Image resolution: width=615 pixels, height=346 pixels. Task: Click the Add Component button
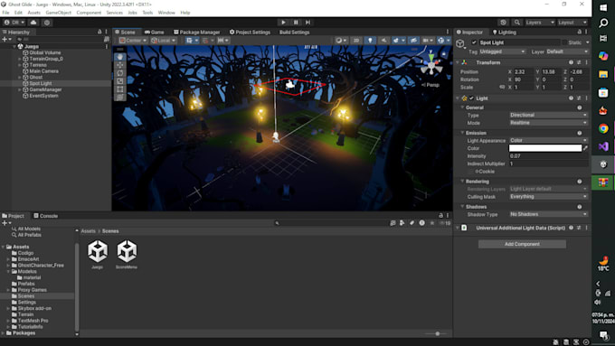pos(522,244)
